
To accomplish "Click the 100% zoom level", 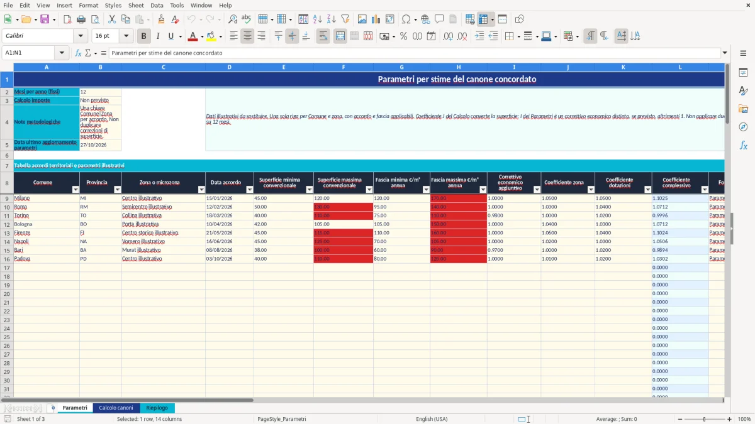I will coord(744,419).
